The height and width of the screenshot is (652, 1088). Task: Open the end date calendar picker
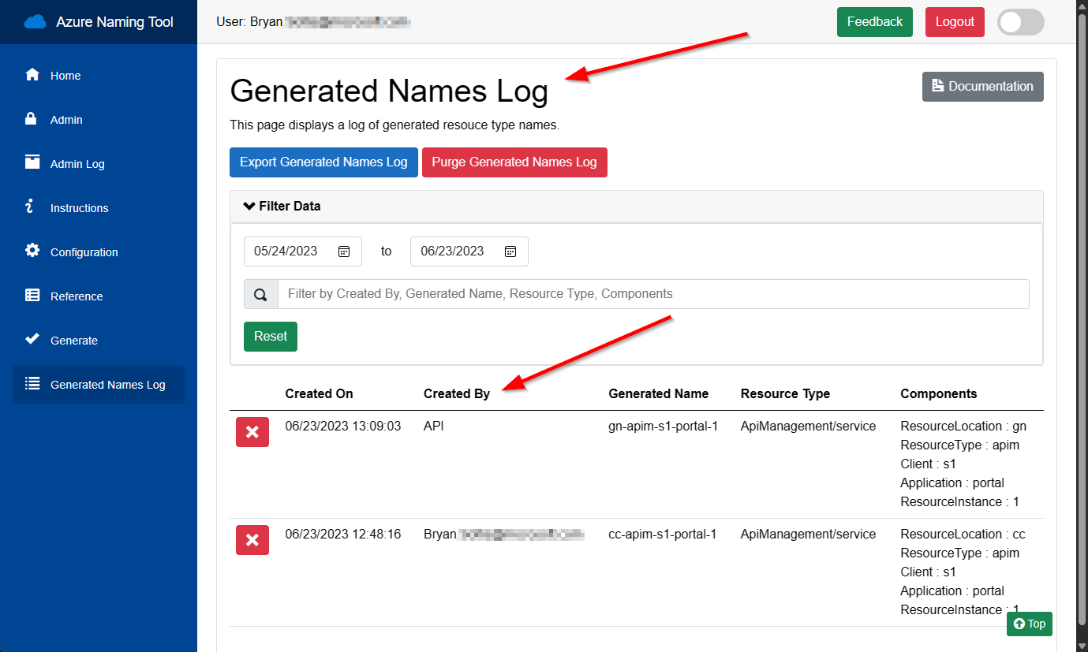[510, 251]
